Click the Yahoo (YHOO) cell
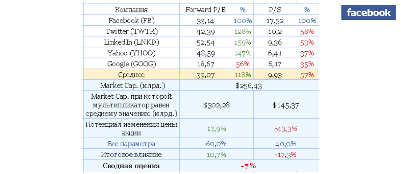Image resolution: width=401 pixels, height=174 pixels. pos(131,53)
